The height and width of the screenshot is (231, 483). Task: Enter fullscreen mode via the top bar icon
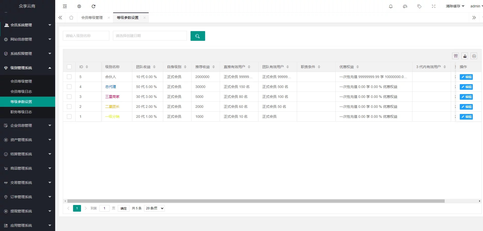[433, 6]
